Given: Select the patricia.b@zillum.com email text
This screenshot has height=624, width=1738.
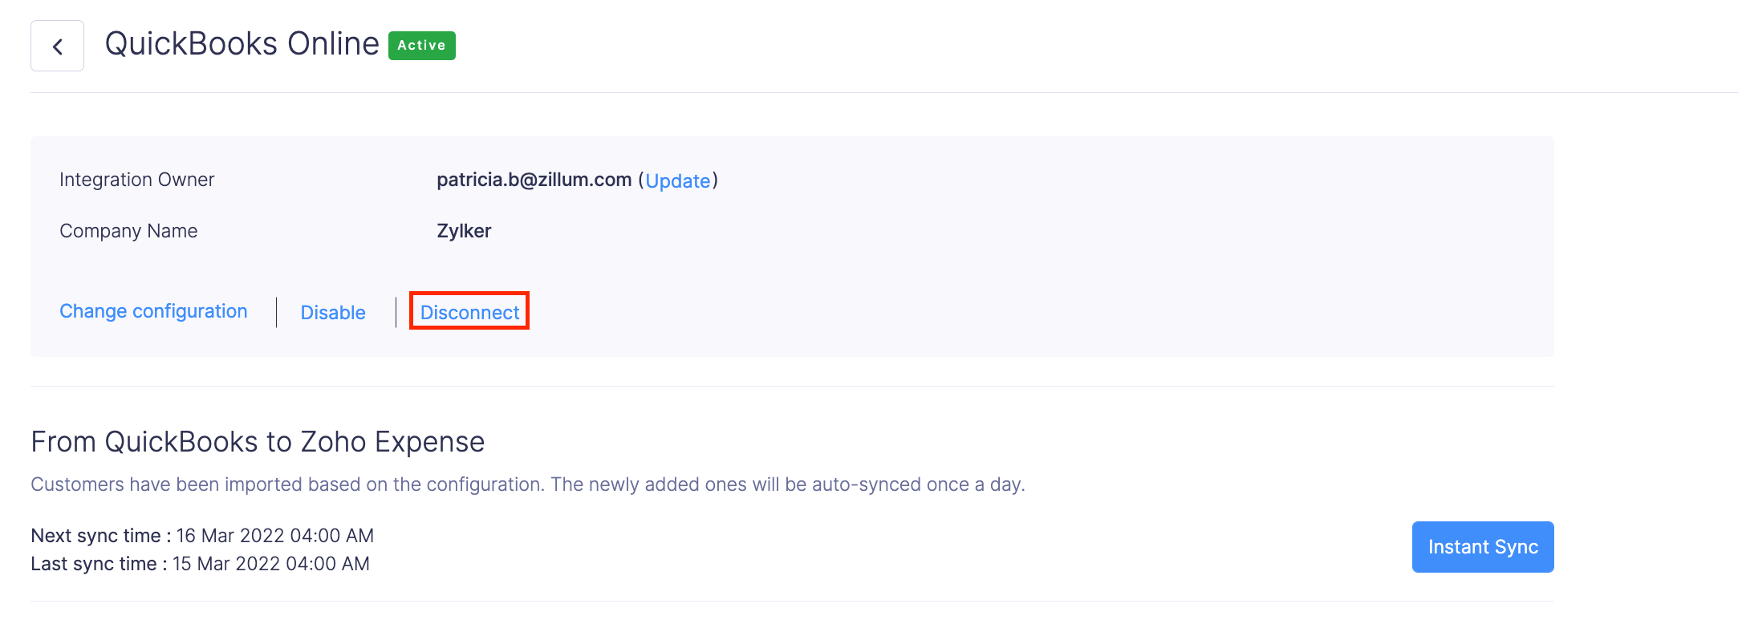Looking at the screenshot, I should pos(534,180).
